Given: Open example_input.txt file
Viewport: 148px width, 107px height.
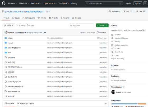Looking at the screenshot, I should (x=14, y=82).
